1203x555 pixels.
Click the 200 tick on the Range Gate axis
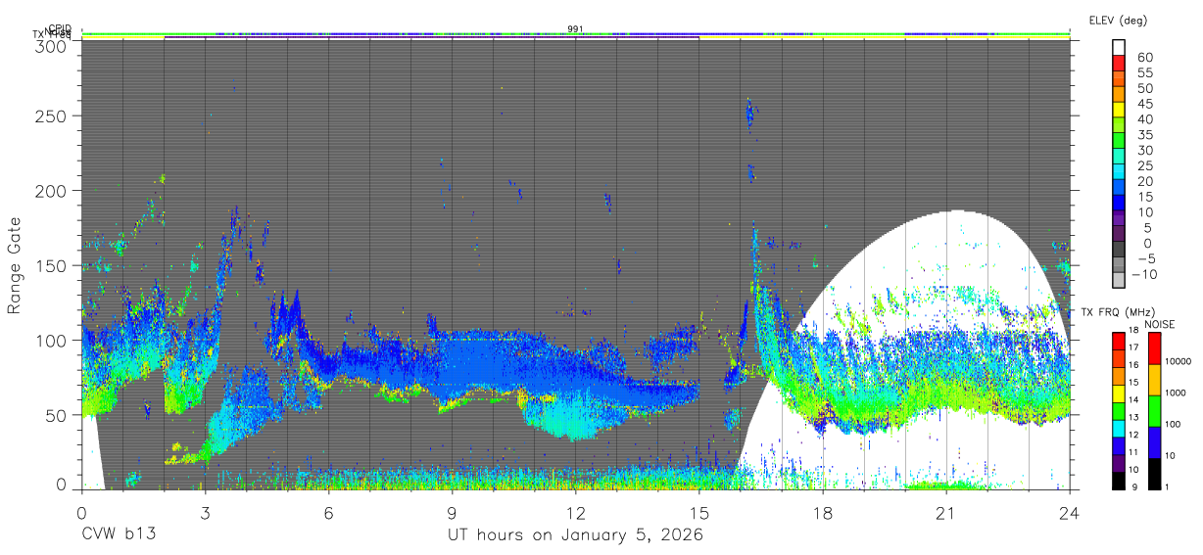pos(52,190)
